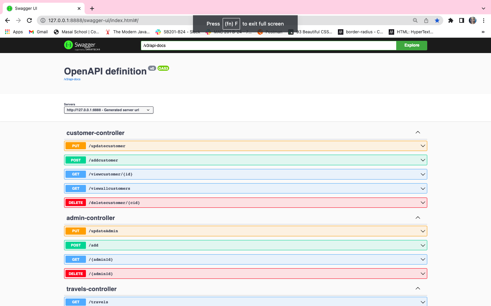Open the Chrome extensions puzzle icon
This screenshot has height=306, width=491.
451,20
